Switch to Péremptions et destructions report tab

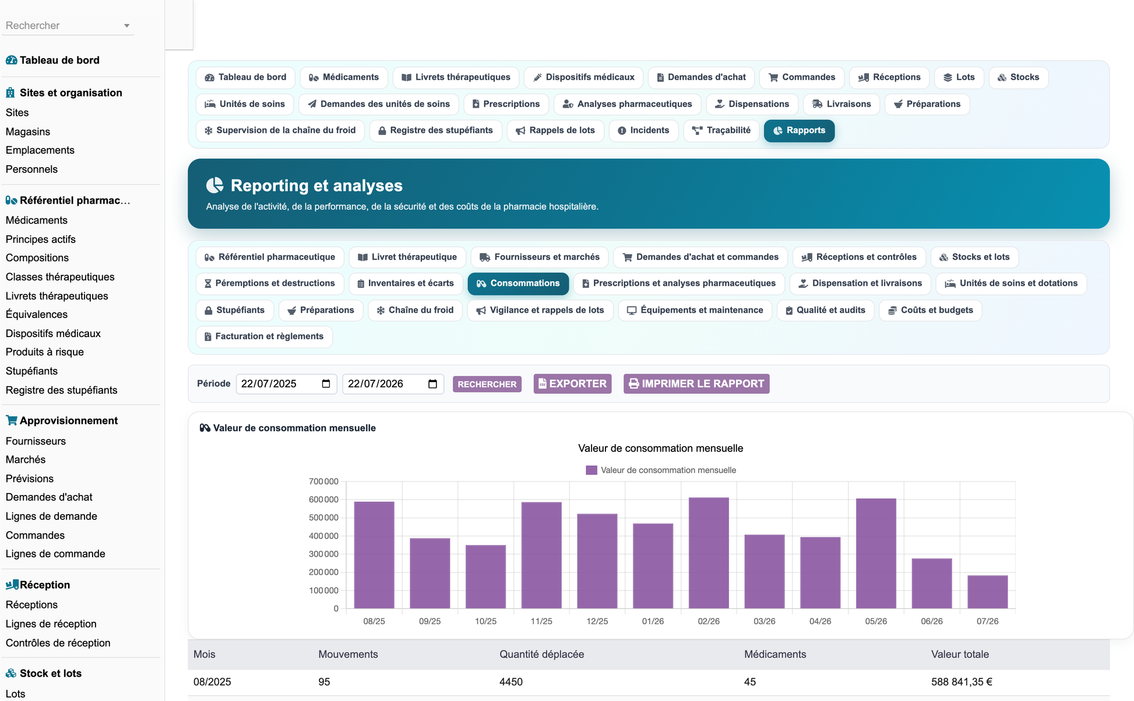[270, 284]
